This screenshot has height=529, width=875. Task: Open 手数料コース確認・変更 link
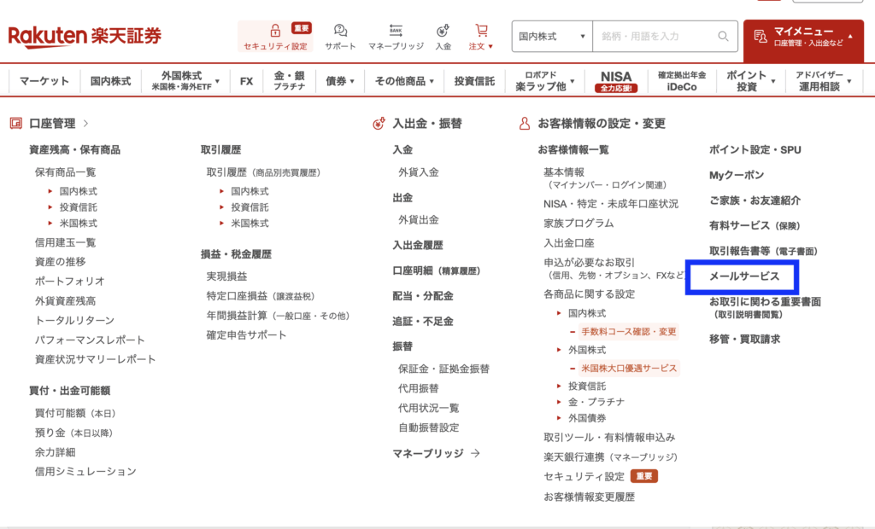point(628,332)
